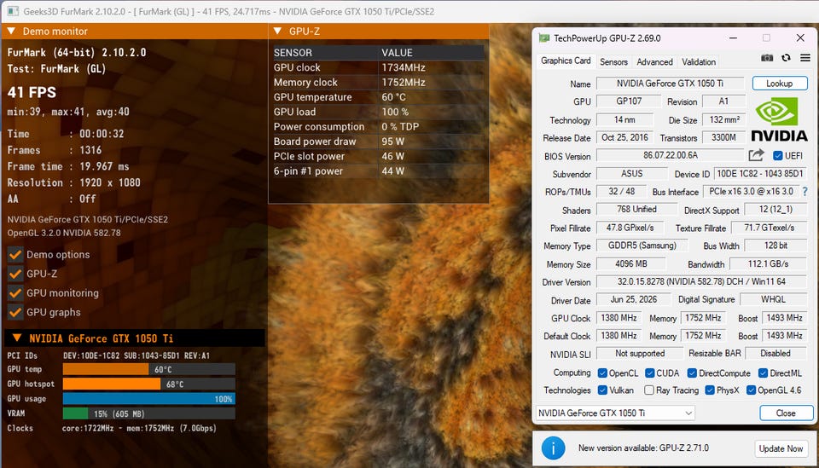Image resolution: width=819 pixels, height=468 pixels.
Task: Close GPU-Z window with X
Action: point(800,38)
